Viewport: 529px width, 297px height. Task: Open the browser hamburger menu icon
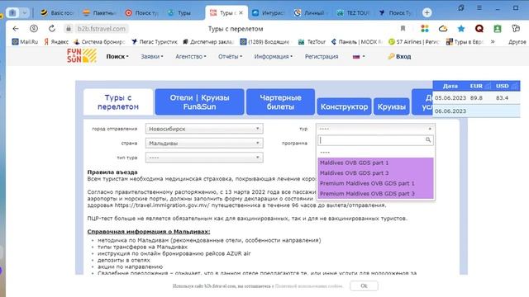click(x=479, y=7)
